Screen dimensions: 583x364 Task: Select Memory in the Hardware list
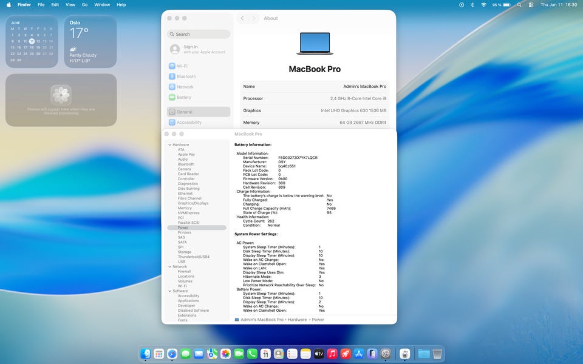(x=185, y=208)
